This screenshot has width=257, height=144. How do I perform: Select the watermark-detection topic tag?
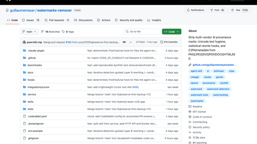(218, 89)
